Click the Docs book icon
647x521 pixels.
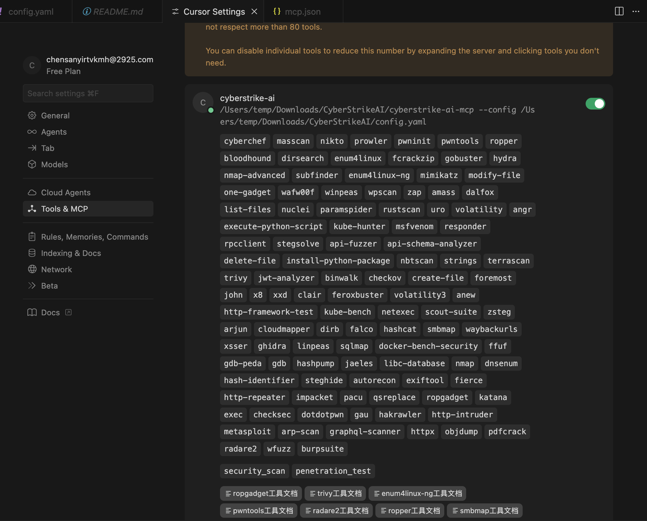32,312
